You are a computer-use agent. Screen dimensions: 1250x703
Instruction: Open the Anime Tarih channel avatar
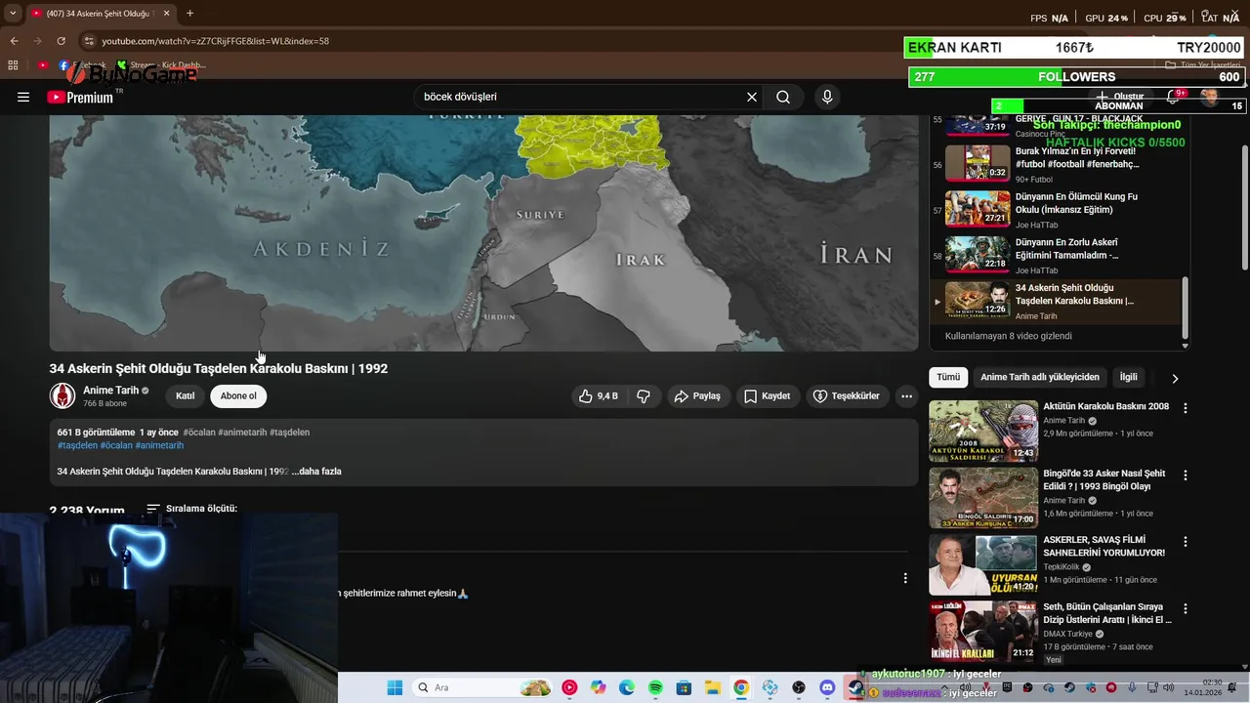62,395
